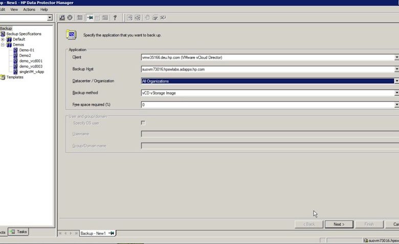Click the toolbar icon right of the hand icon
Screen dimensions: 399x244
(155, 17)
